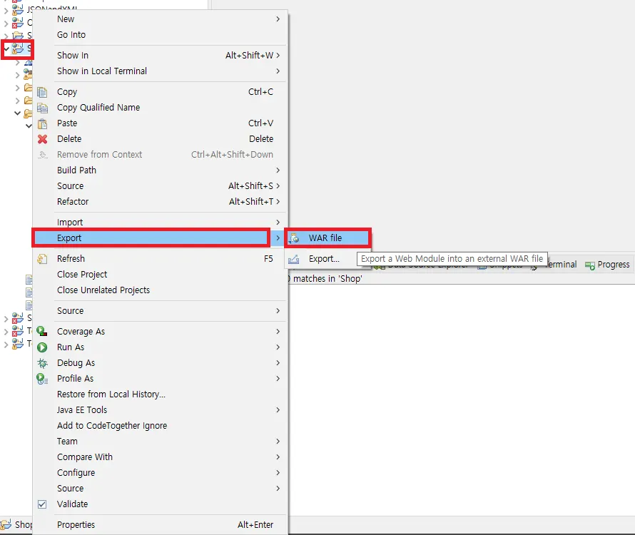The height and width of the screenshot is (535, 635).
Task: Choose Go Into from context menu
Action: [x=160, y=35]
